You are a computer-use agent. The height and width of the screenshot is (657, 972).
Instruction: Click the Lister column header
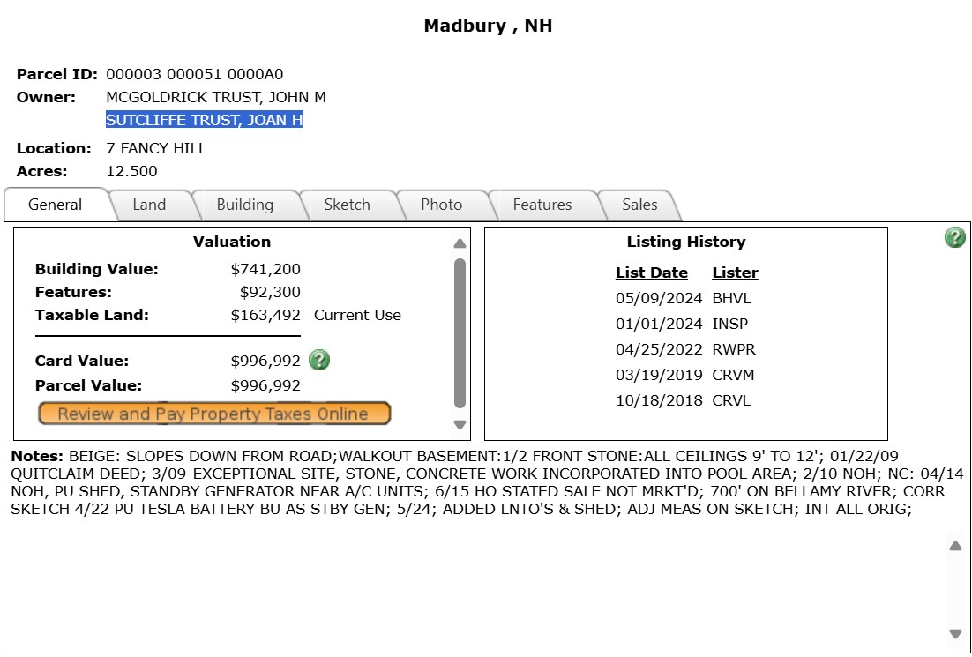pyautogui.click(x=735, y=273)
